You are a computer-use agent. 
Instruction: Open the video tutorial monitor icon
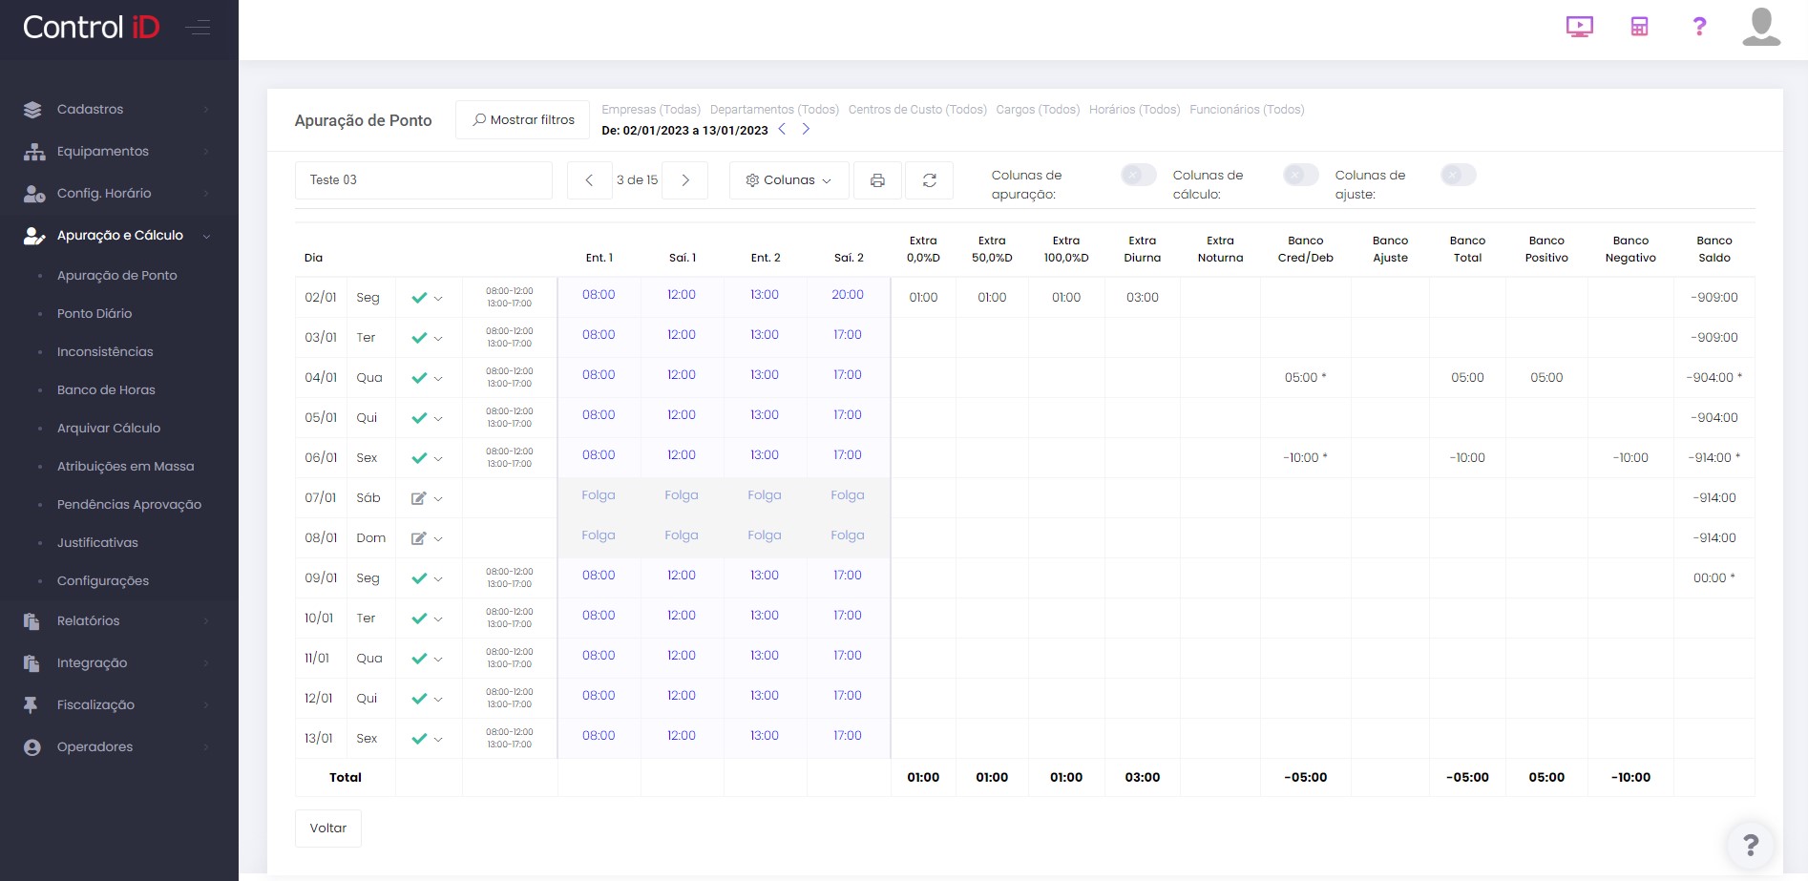[x=1580, y=27]
